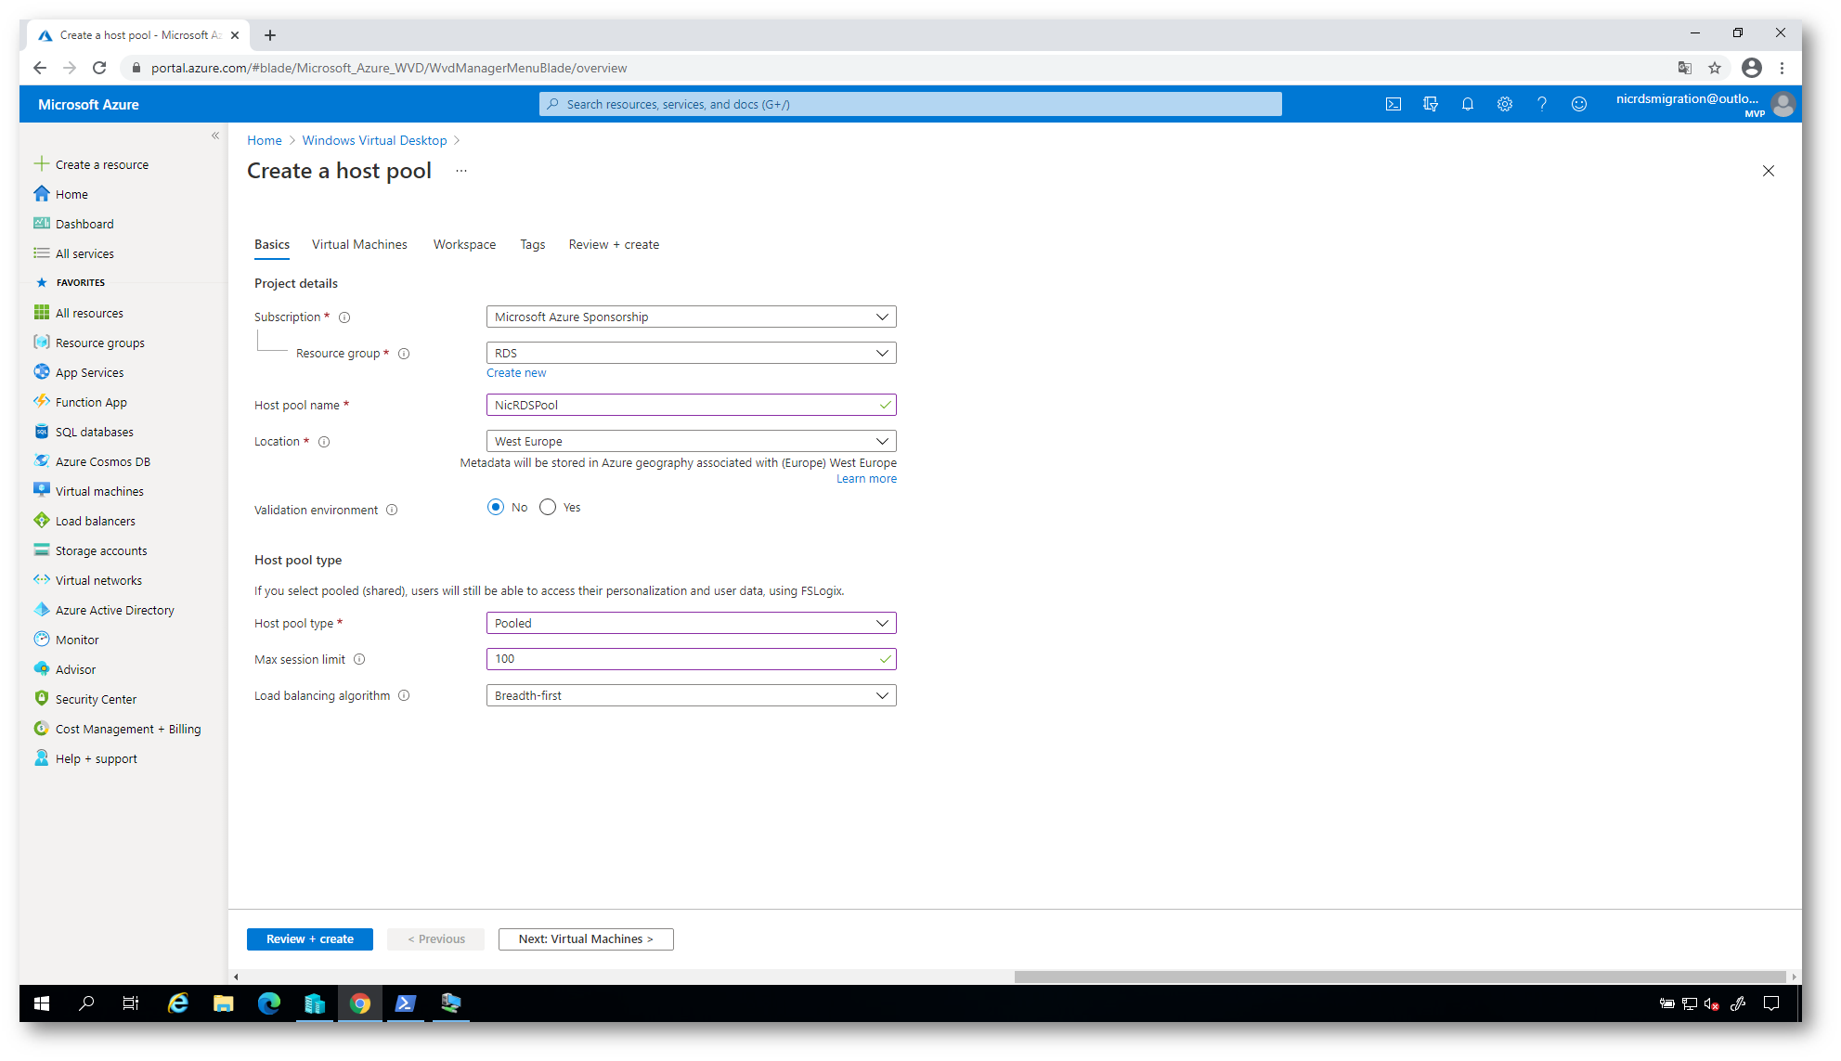
Task: Open the Directory + subscription filter icon
Action: (x=1431, y=104)
